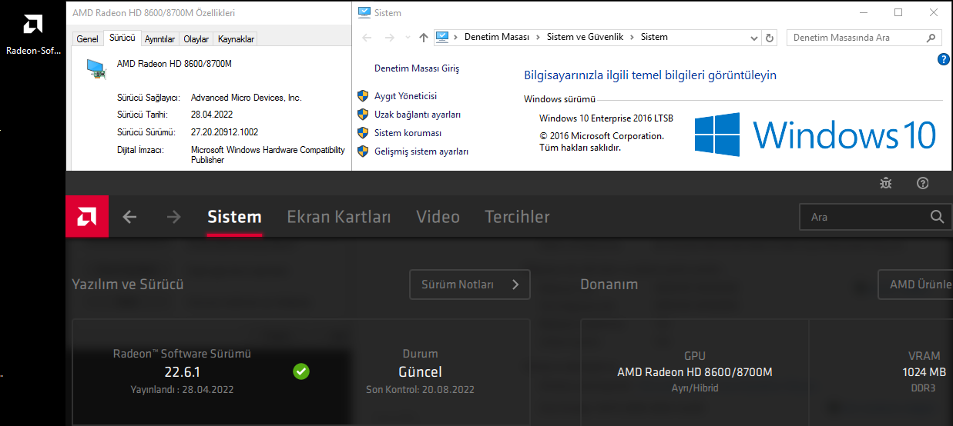Open the Kaynaklar tab
This screenshot has width=953, height=426.
(234, 39)
